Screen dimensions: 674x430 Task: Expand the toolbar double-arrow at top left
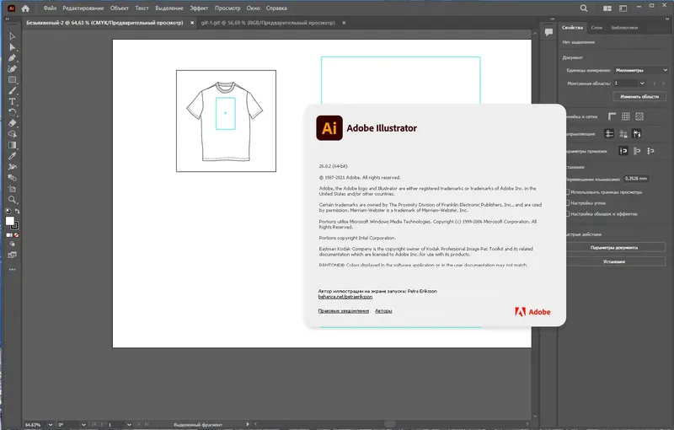[x=7, y=19]
